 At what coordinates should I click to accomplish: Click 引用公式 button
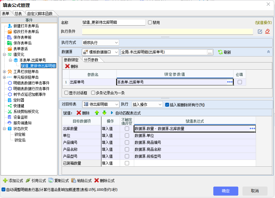tap(36, 181)
